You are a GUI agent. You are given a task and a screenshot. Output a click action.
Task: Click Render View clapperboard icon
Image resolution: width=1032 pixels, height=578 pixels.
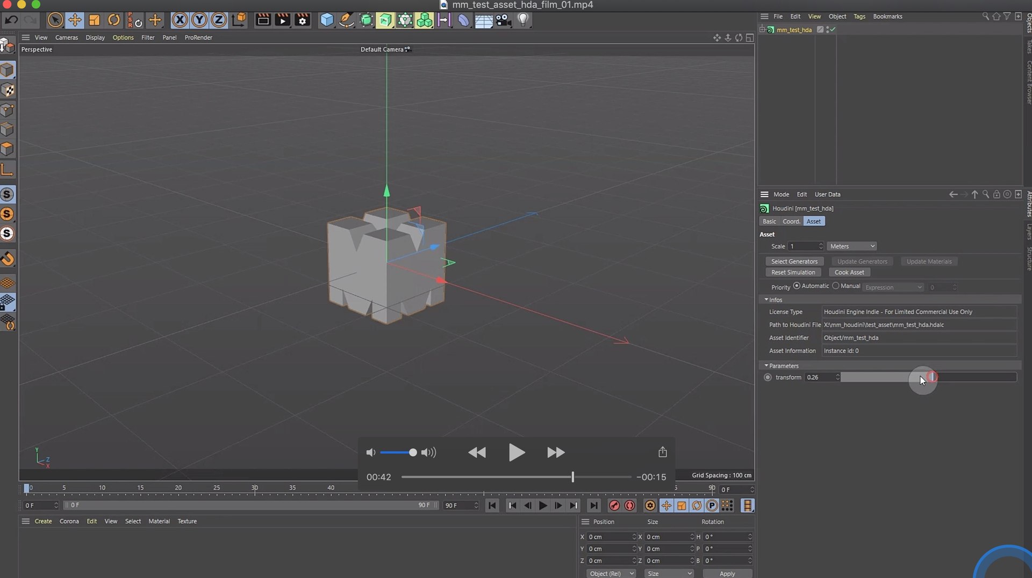pos(263,20)
